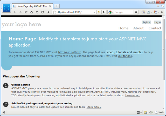Expand activity monitor dropdown in status bar
This screenshot has width=166, height=116.
click(x=141, y=113)
